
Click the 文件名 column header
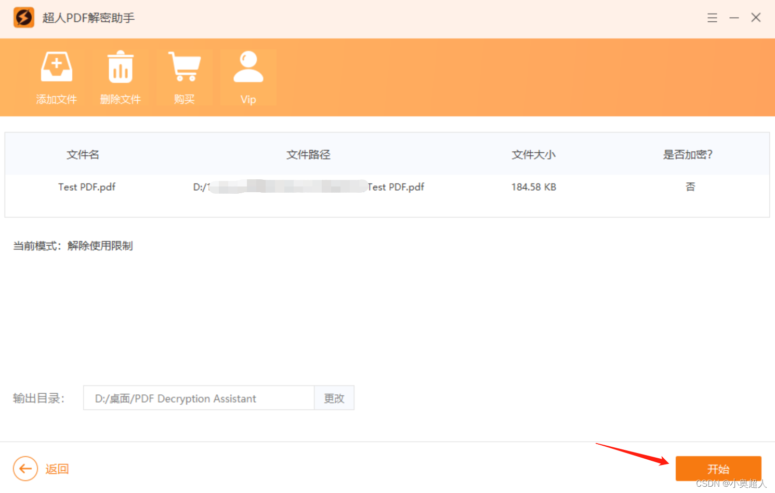[x=83, y=154]
